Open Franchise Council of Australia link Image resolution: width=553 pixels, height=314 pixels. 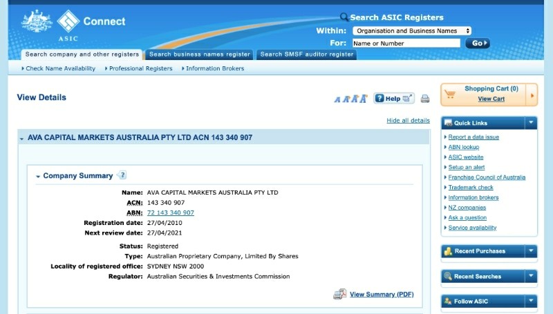click(487, 177)
